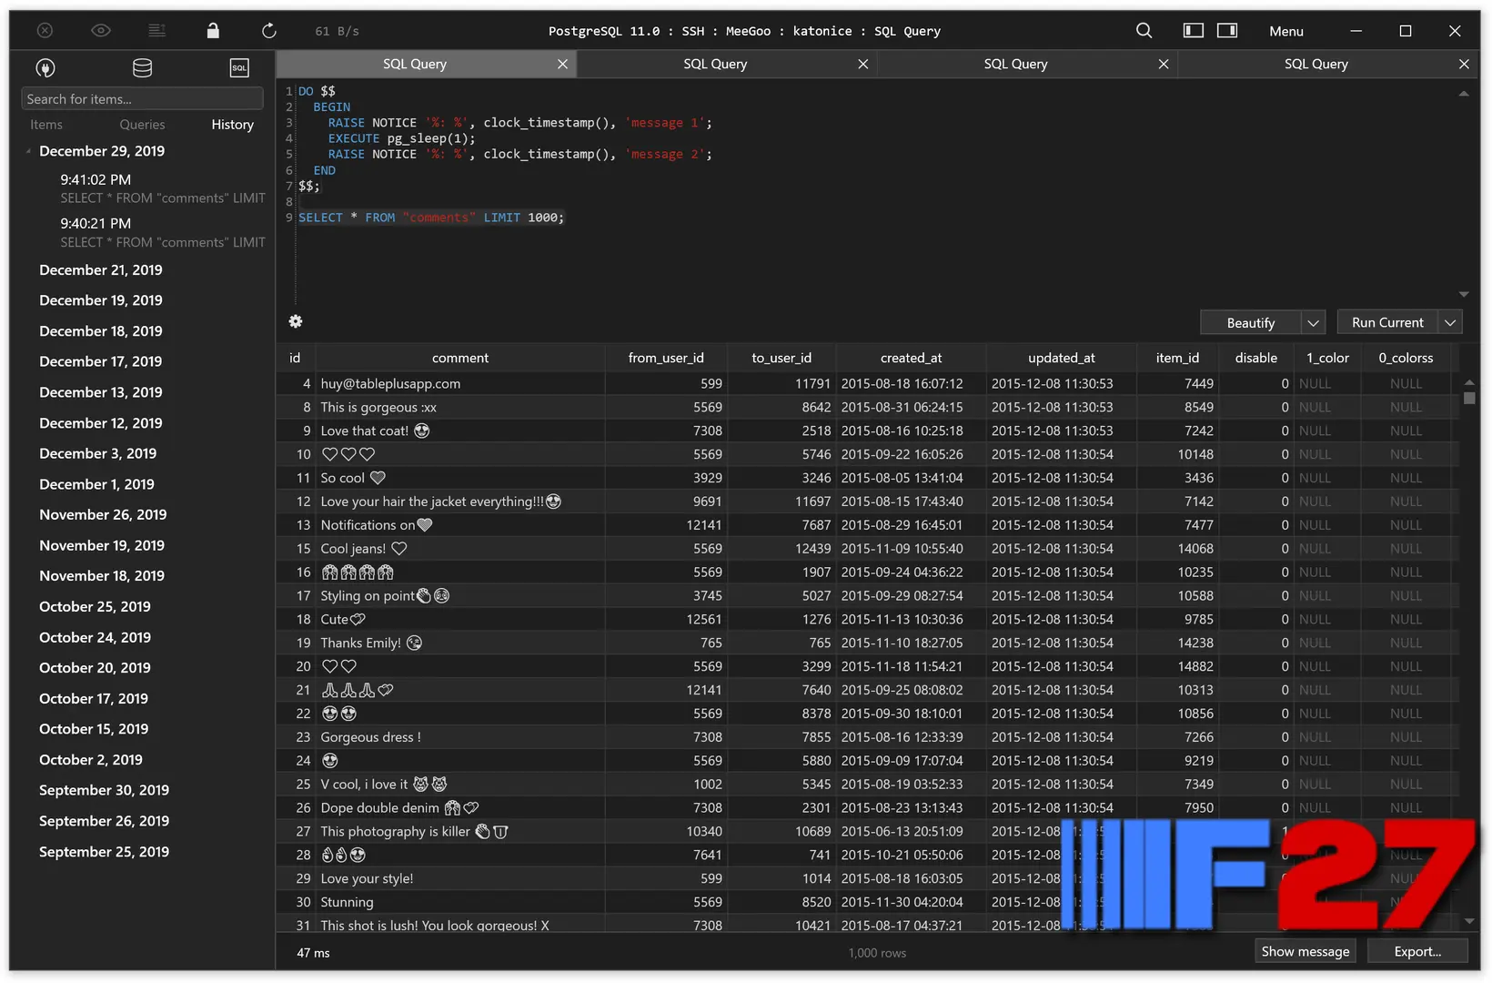Expand December 17, 2019 history group
The height and width of the screenshot is (983, 1492).
(x=101, y=361)
